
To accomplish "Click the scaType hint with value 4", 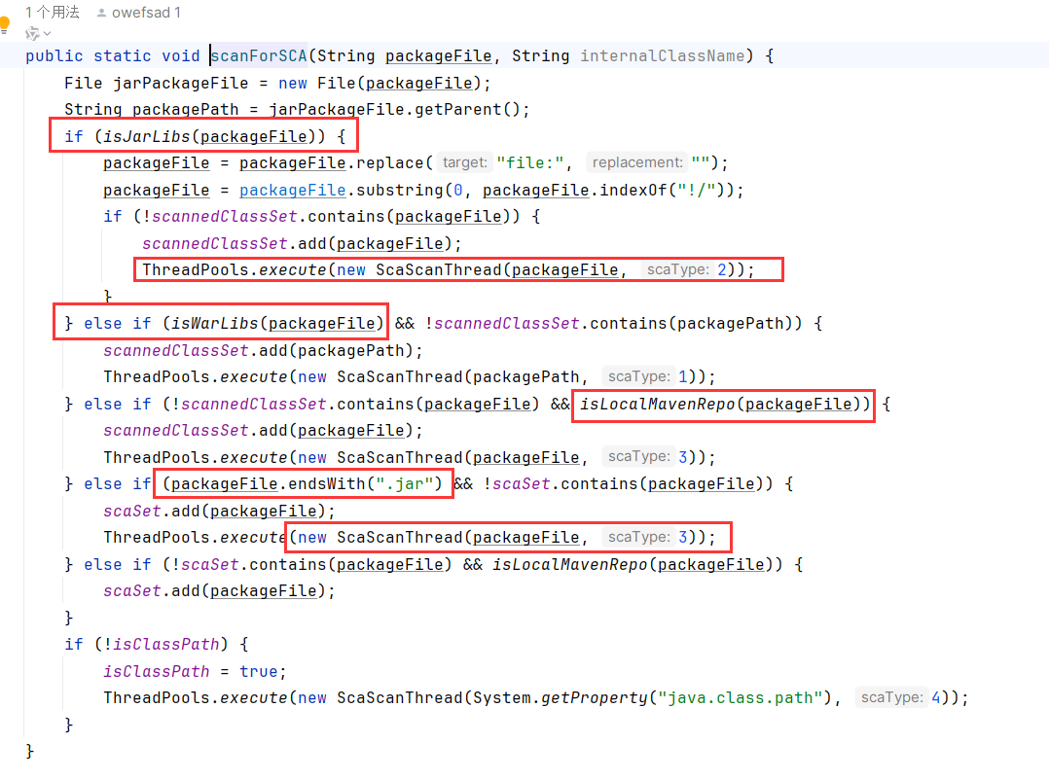I will click(x=892, y=697).
